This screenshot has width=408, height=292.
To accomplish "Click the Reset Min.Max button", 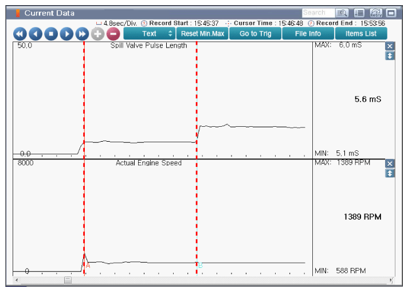I will pyautogui.click(x=204, y=34).
